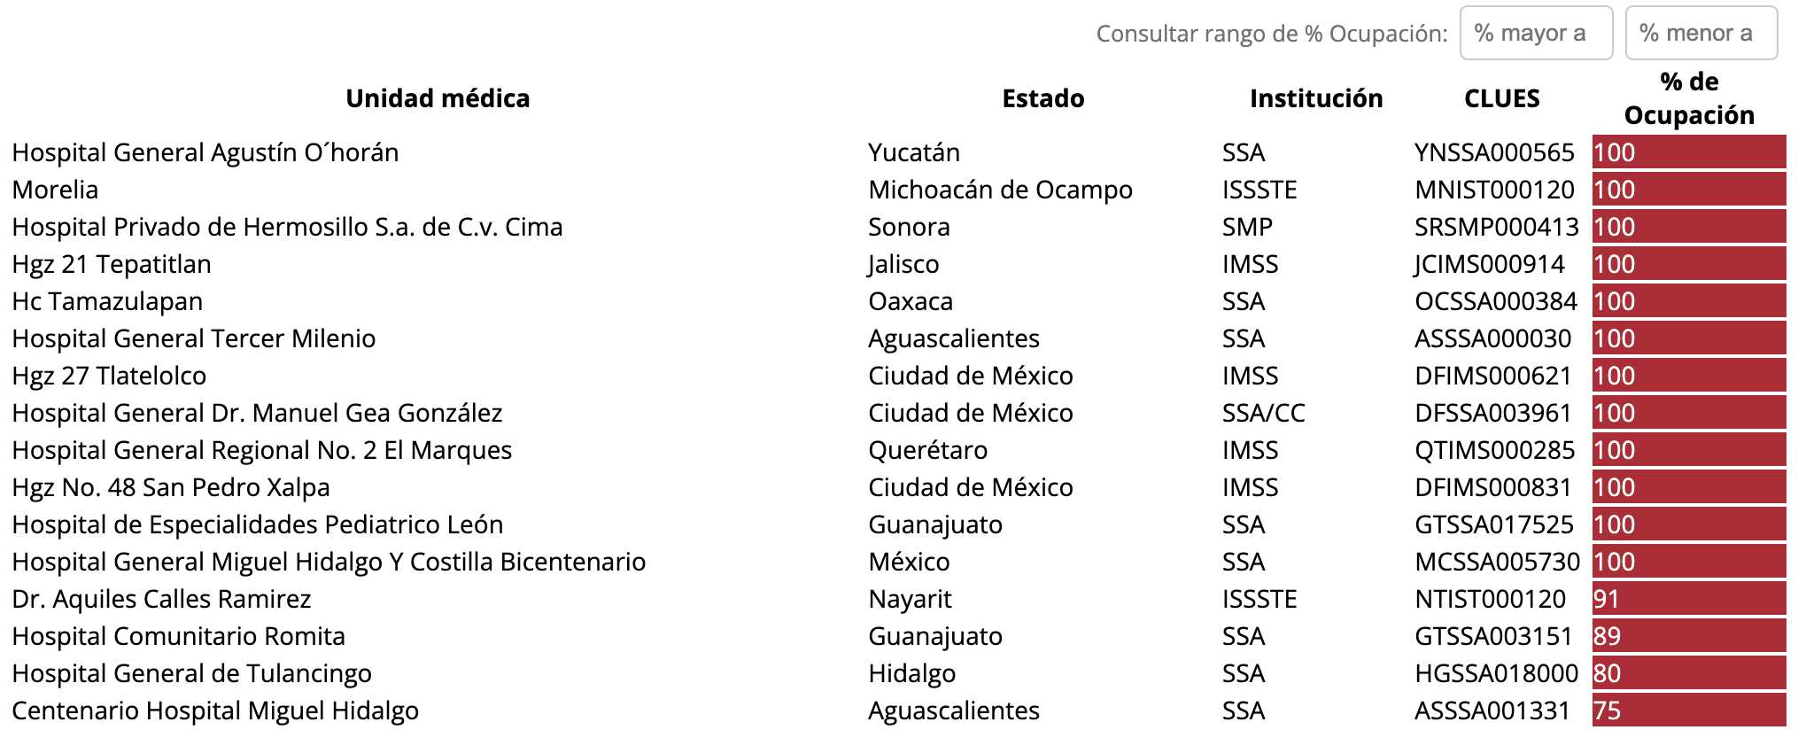1798x730 pixels.
Task: Select Hospital General Dr. Manuel Gea González
Action: click(x=257, y=413)
